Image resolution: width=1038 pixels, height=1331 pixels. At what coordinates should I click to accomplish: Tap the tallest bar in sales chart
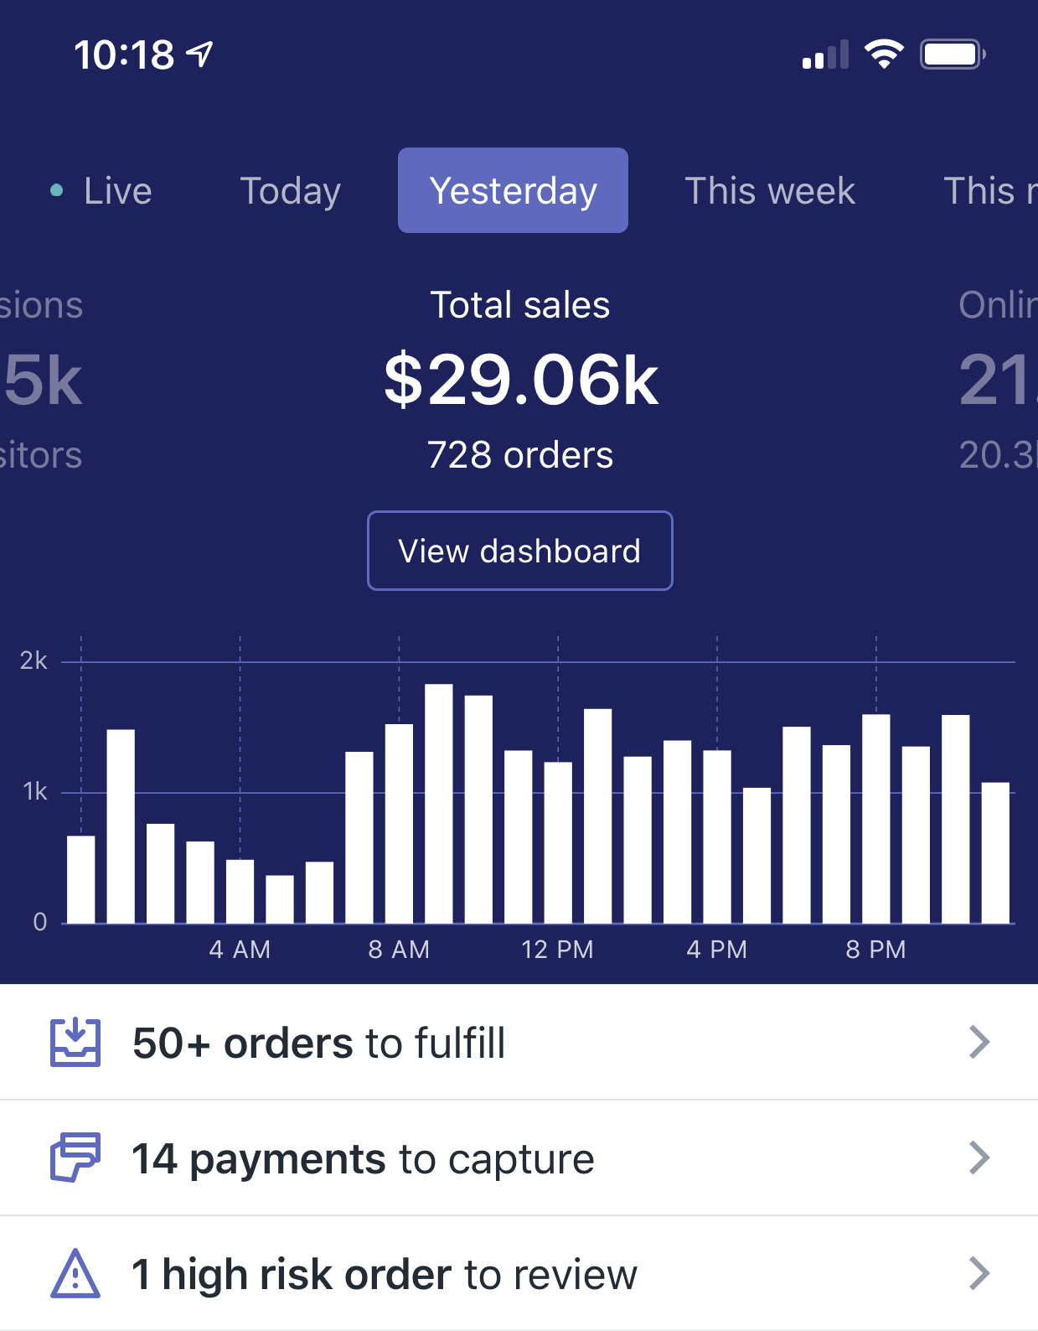[439, 803]
